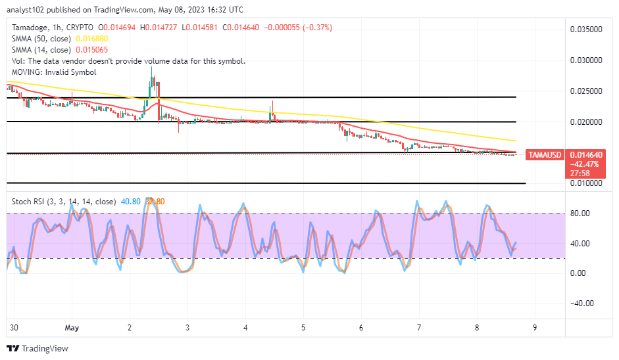Click the date label 5 on time axis
This screenshot has width=619, height=360.
tap(303, 328)
